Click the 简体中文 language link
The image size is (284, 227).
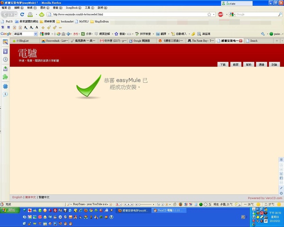[x=30, y=197]
